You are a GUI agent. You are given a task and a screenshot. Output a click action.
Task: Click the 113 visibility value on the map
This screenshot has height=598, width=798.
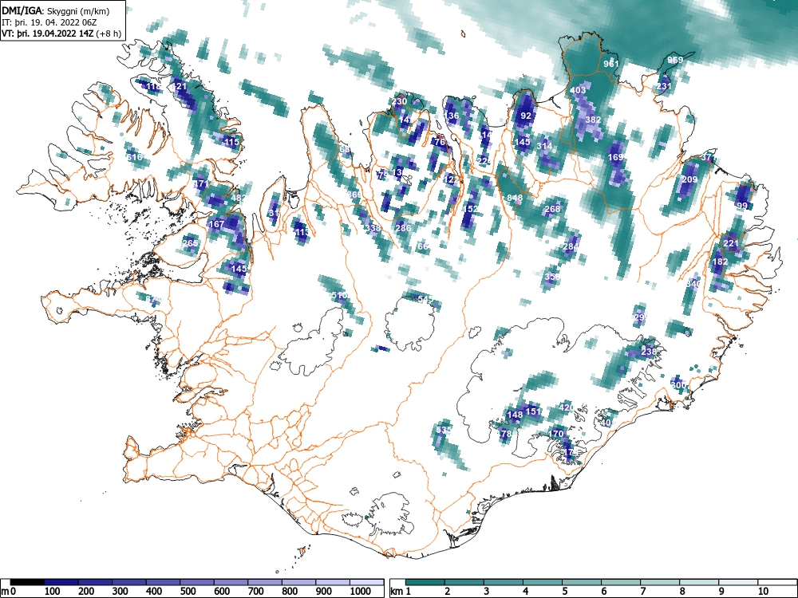[302, 232]
